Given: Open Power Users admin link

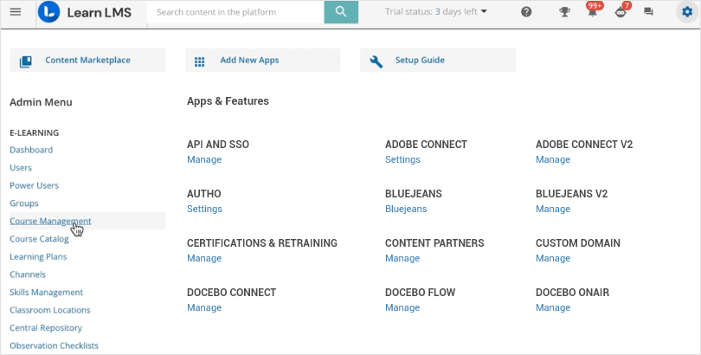Looking at the screenshot, I should [x=34, y=185].
